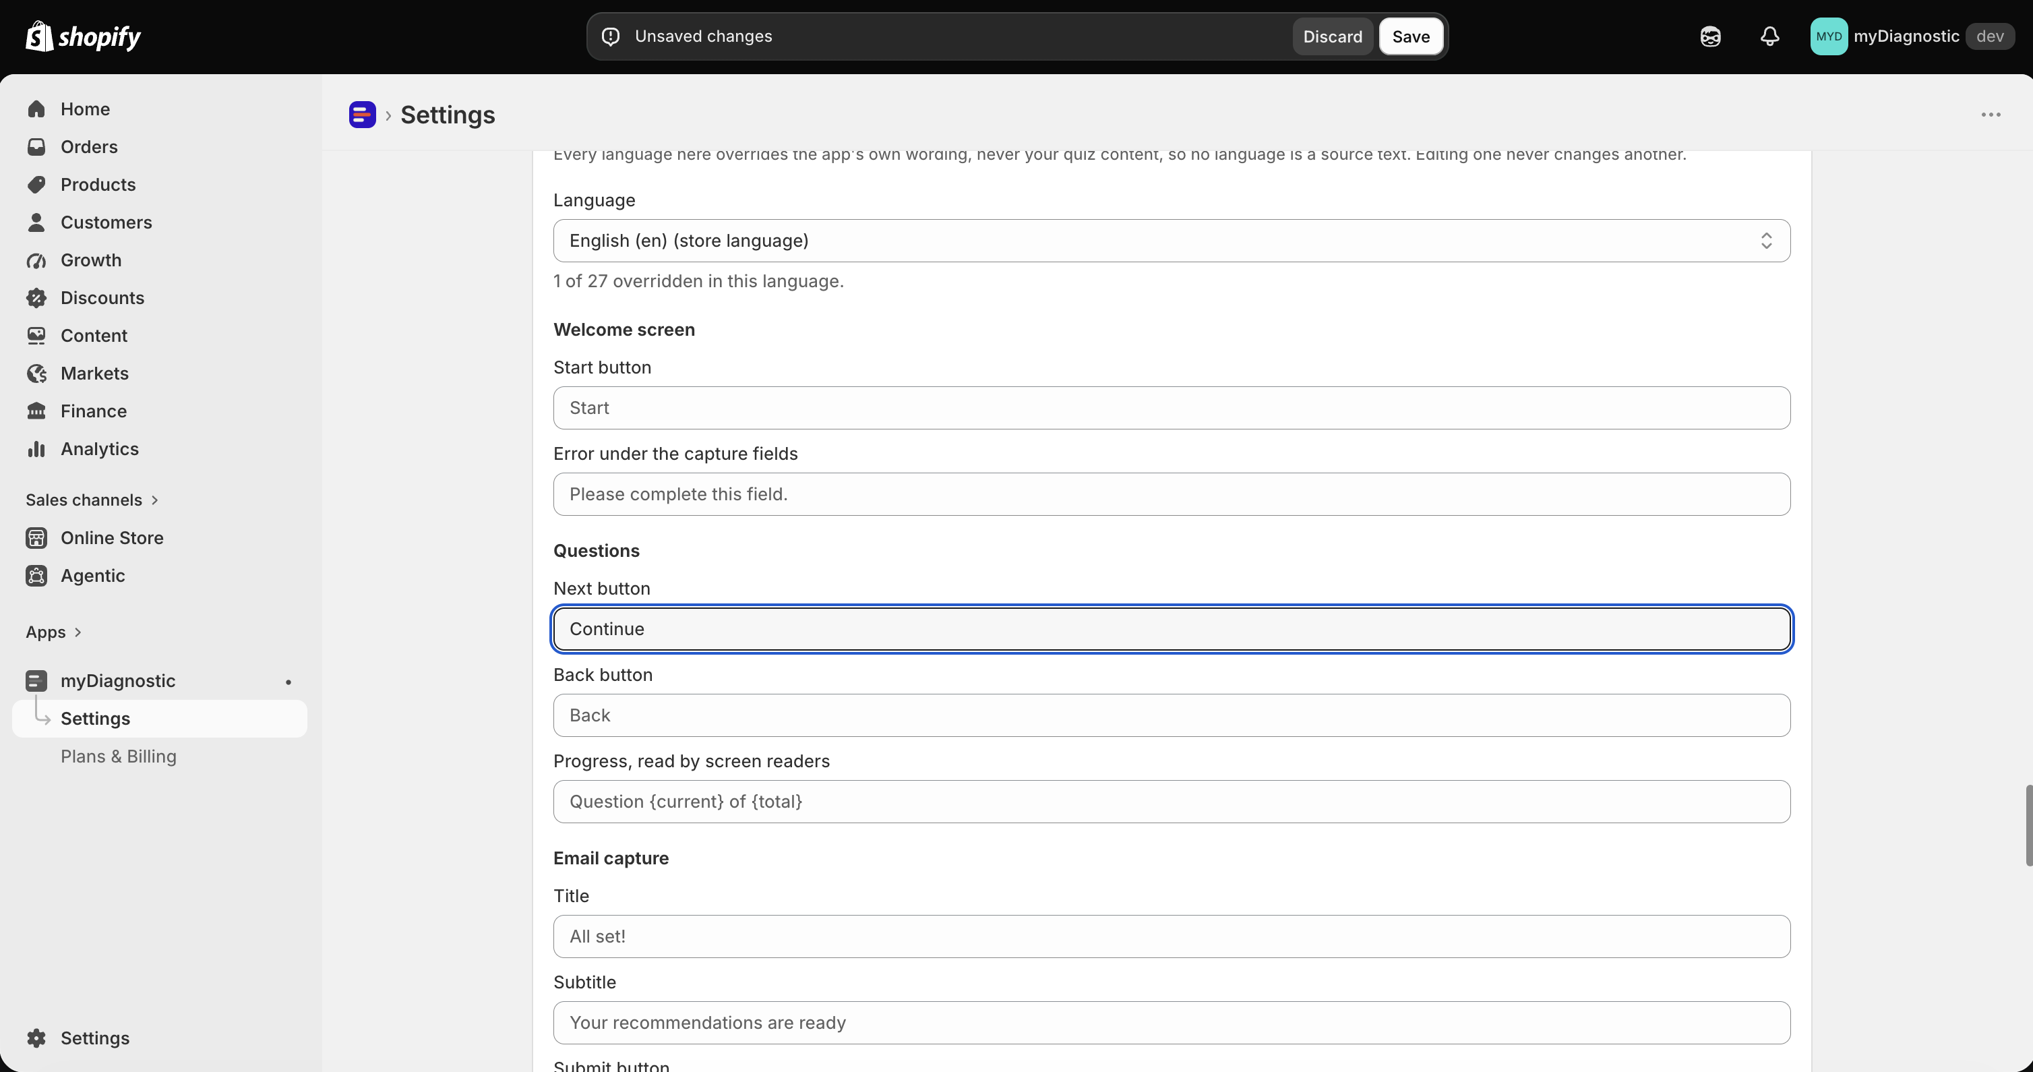
Task: Click the Online Store icon
Action: 36,537
